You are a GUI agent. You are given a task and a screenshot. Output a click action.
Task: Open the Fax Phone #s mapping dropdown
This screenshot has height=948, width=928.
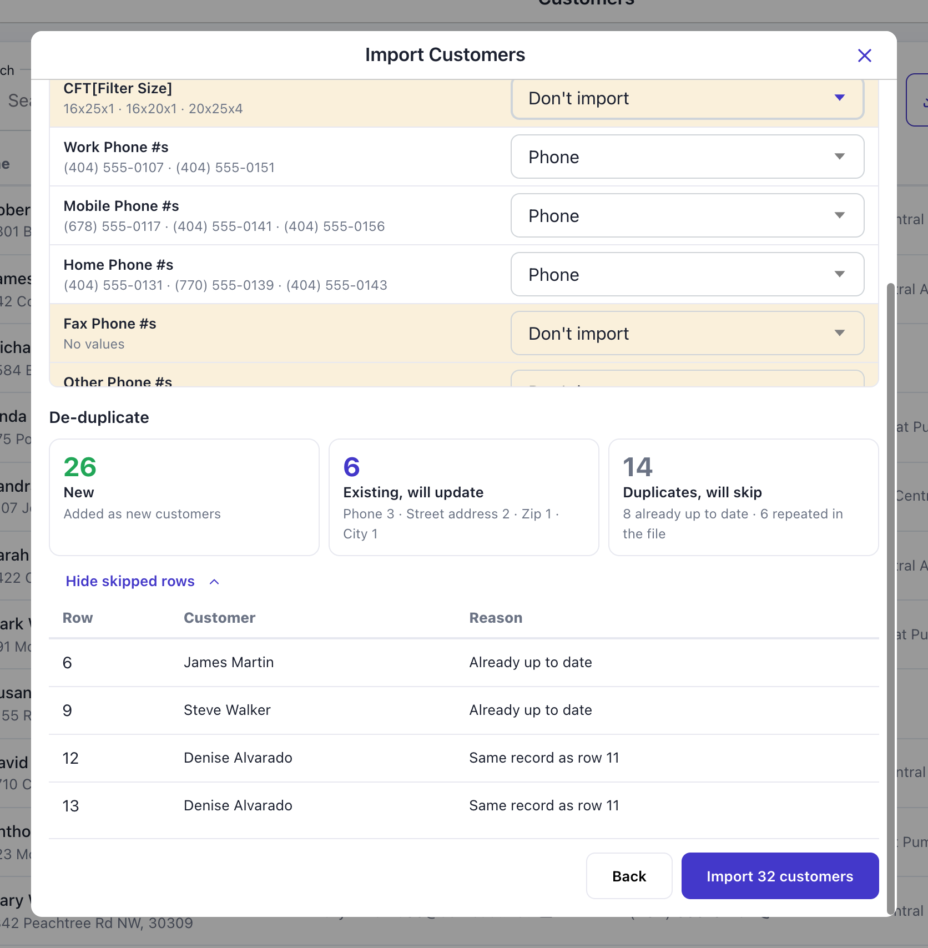[687, 333]
